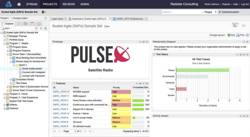Click the page number field in Features
The height and width of the screenshot is (137, 250).
(73, 131)
